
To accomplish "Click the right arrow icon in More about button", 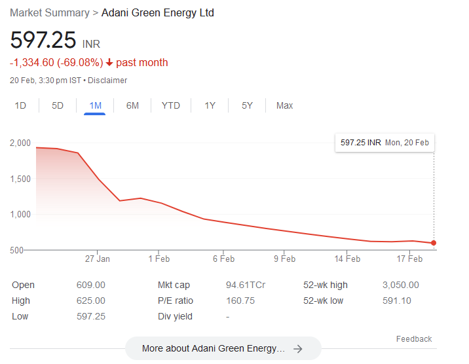I will pyautogui.click(x=298, y=348).
